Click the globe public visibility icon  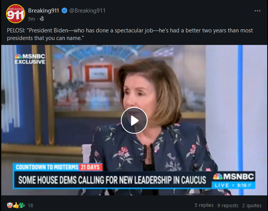(42, 19)
